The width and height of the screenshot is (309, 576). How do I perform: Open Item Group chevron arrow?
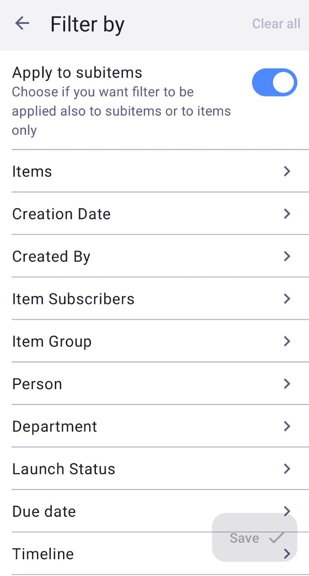tap(287, 341)
